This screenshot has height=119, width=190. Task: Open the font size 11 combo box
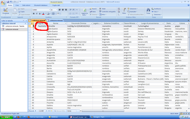point(54,10)
